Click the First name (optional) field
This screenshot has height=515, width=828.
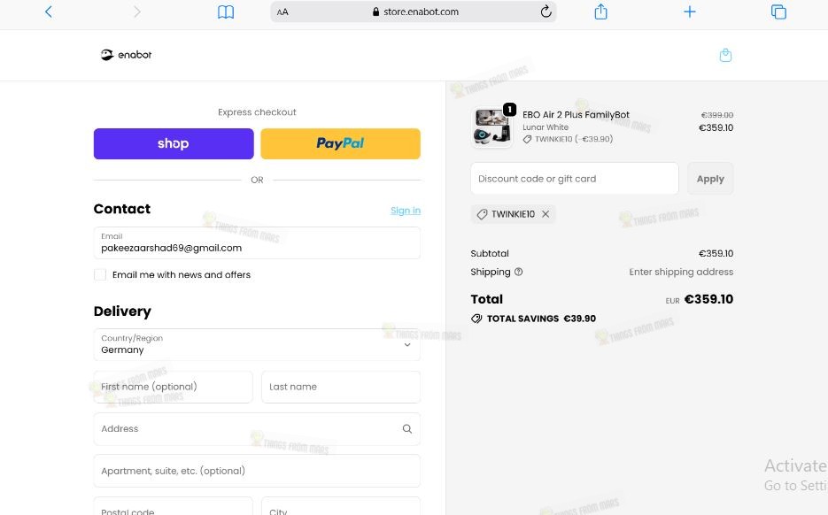coord(174,387)
